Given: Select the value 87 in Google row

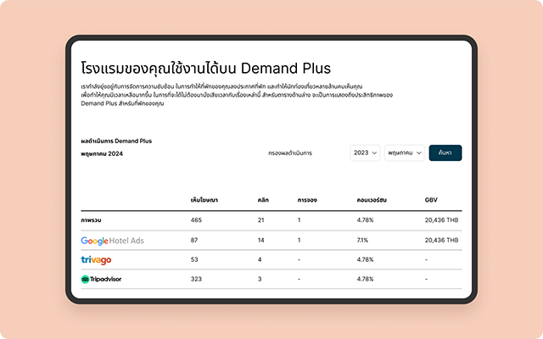Looking at the screenshot, I should pos(194,240).
